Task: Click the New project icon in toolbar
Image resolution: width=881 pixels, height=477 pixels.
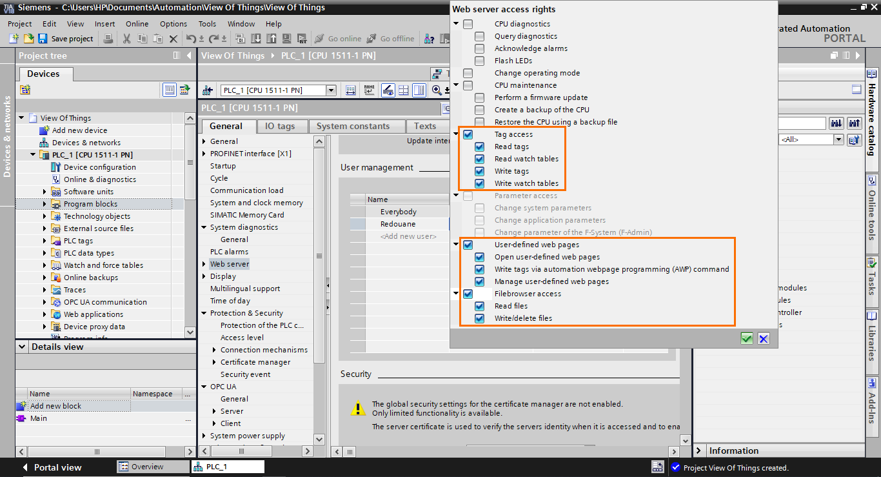Action: (x=14, y=39)
